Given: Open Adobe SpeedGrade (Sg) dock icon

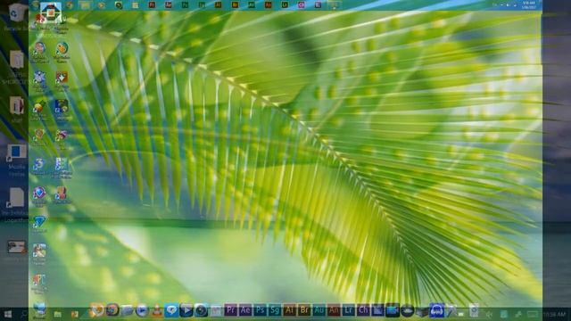Looking at the screenshot, I should [275, 310].
